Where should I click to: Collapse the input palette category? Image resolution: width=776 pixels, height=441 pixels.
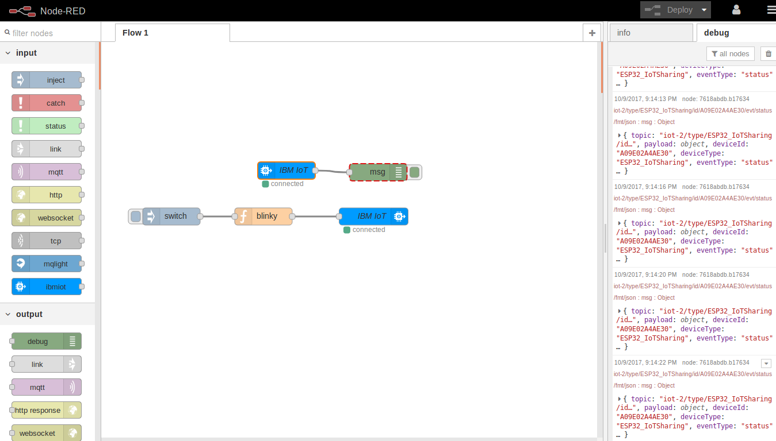[8, 52]
